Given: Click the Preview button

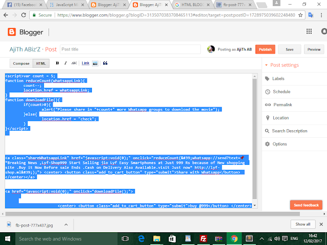Looking at the screenshot, I should (x=314, y=50).
